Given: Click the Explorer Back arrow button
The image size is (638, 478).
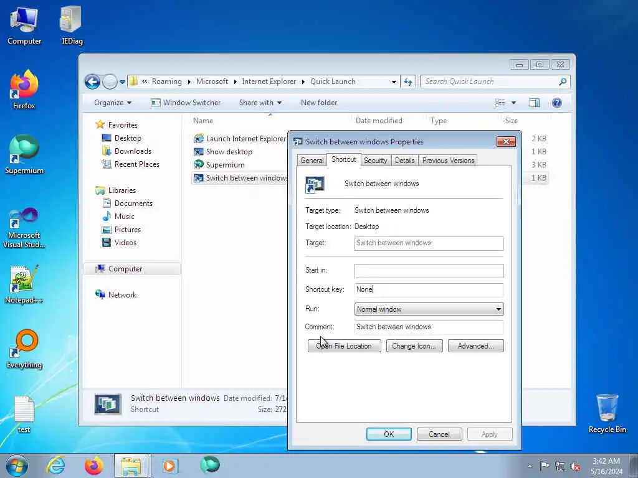Looking at the screenshot, I should 92,82.
